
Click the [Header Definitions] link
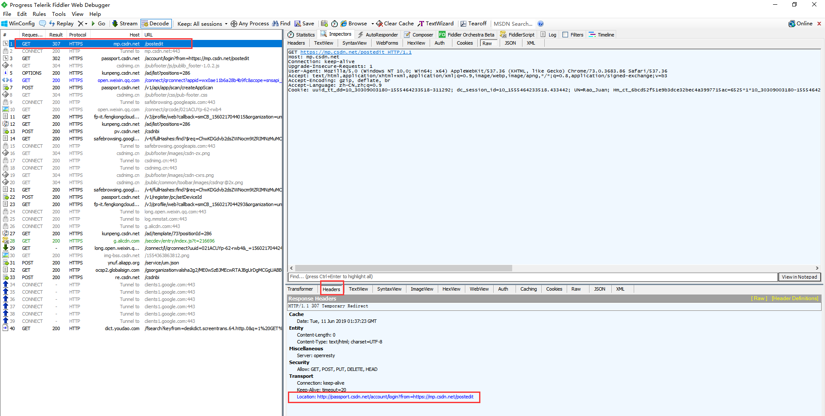(x=795, y=298)
